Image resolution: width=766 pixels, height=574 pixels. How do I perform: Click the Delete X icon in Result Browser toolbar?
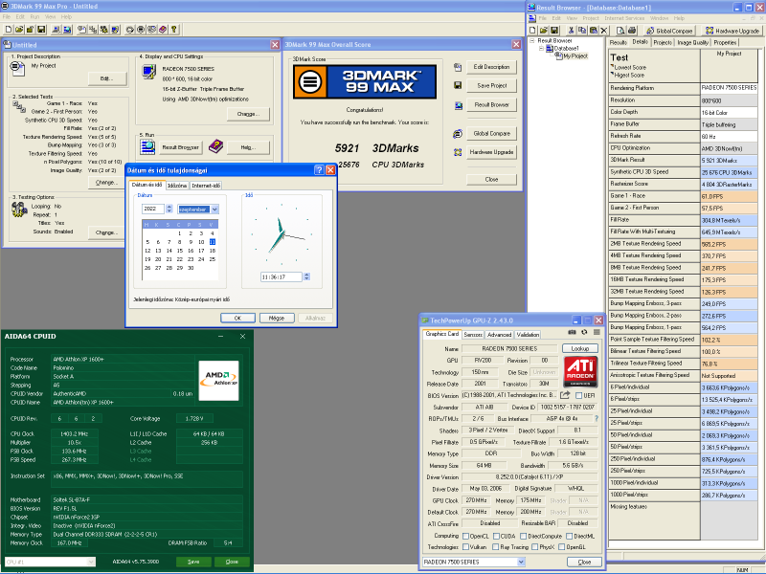click(604, 31)
